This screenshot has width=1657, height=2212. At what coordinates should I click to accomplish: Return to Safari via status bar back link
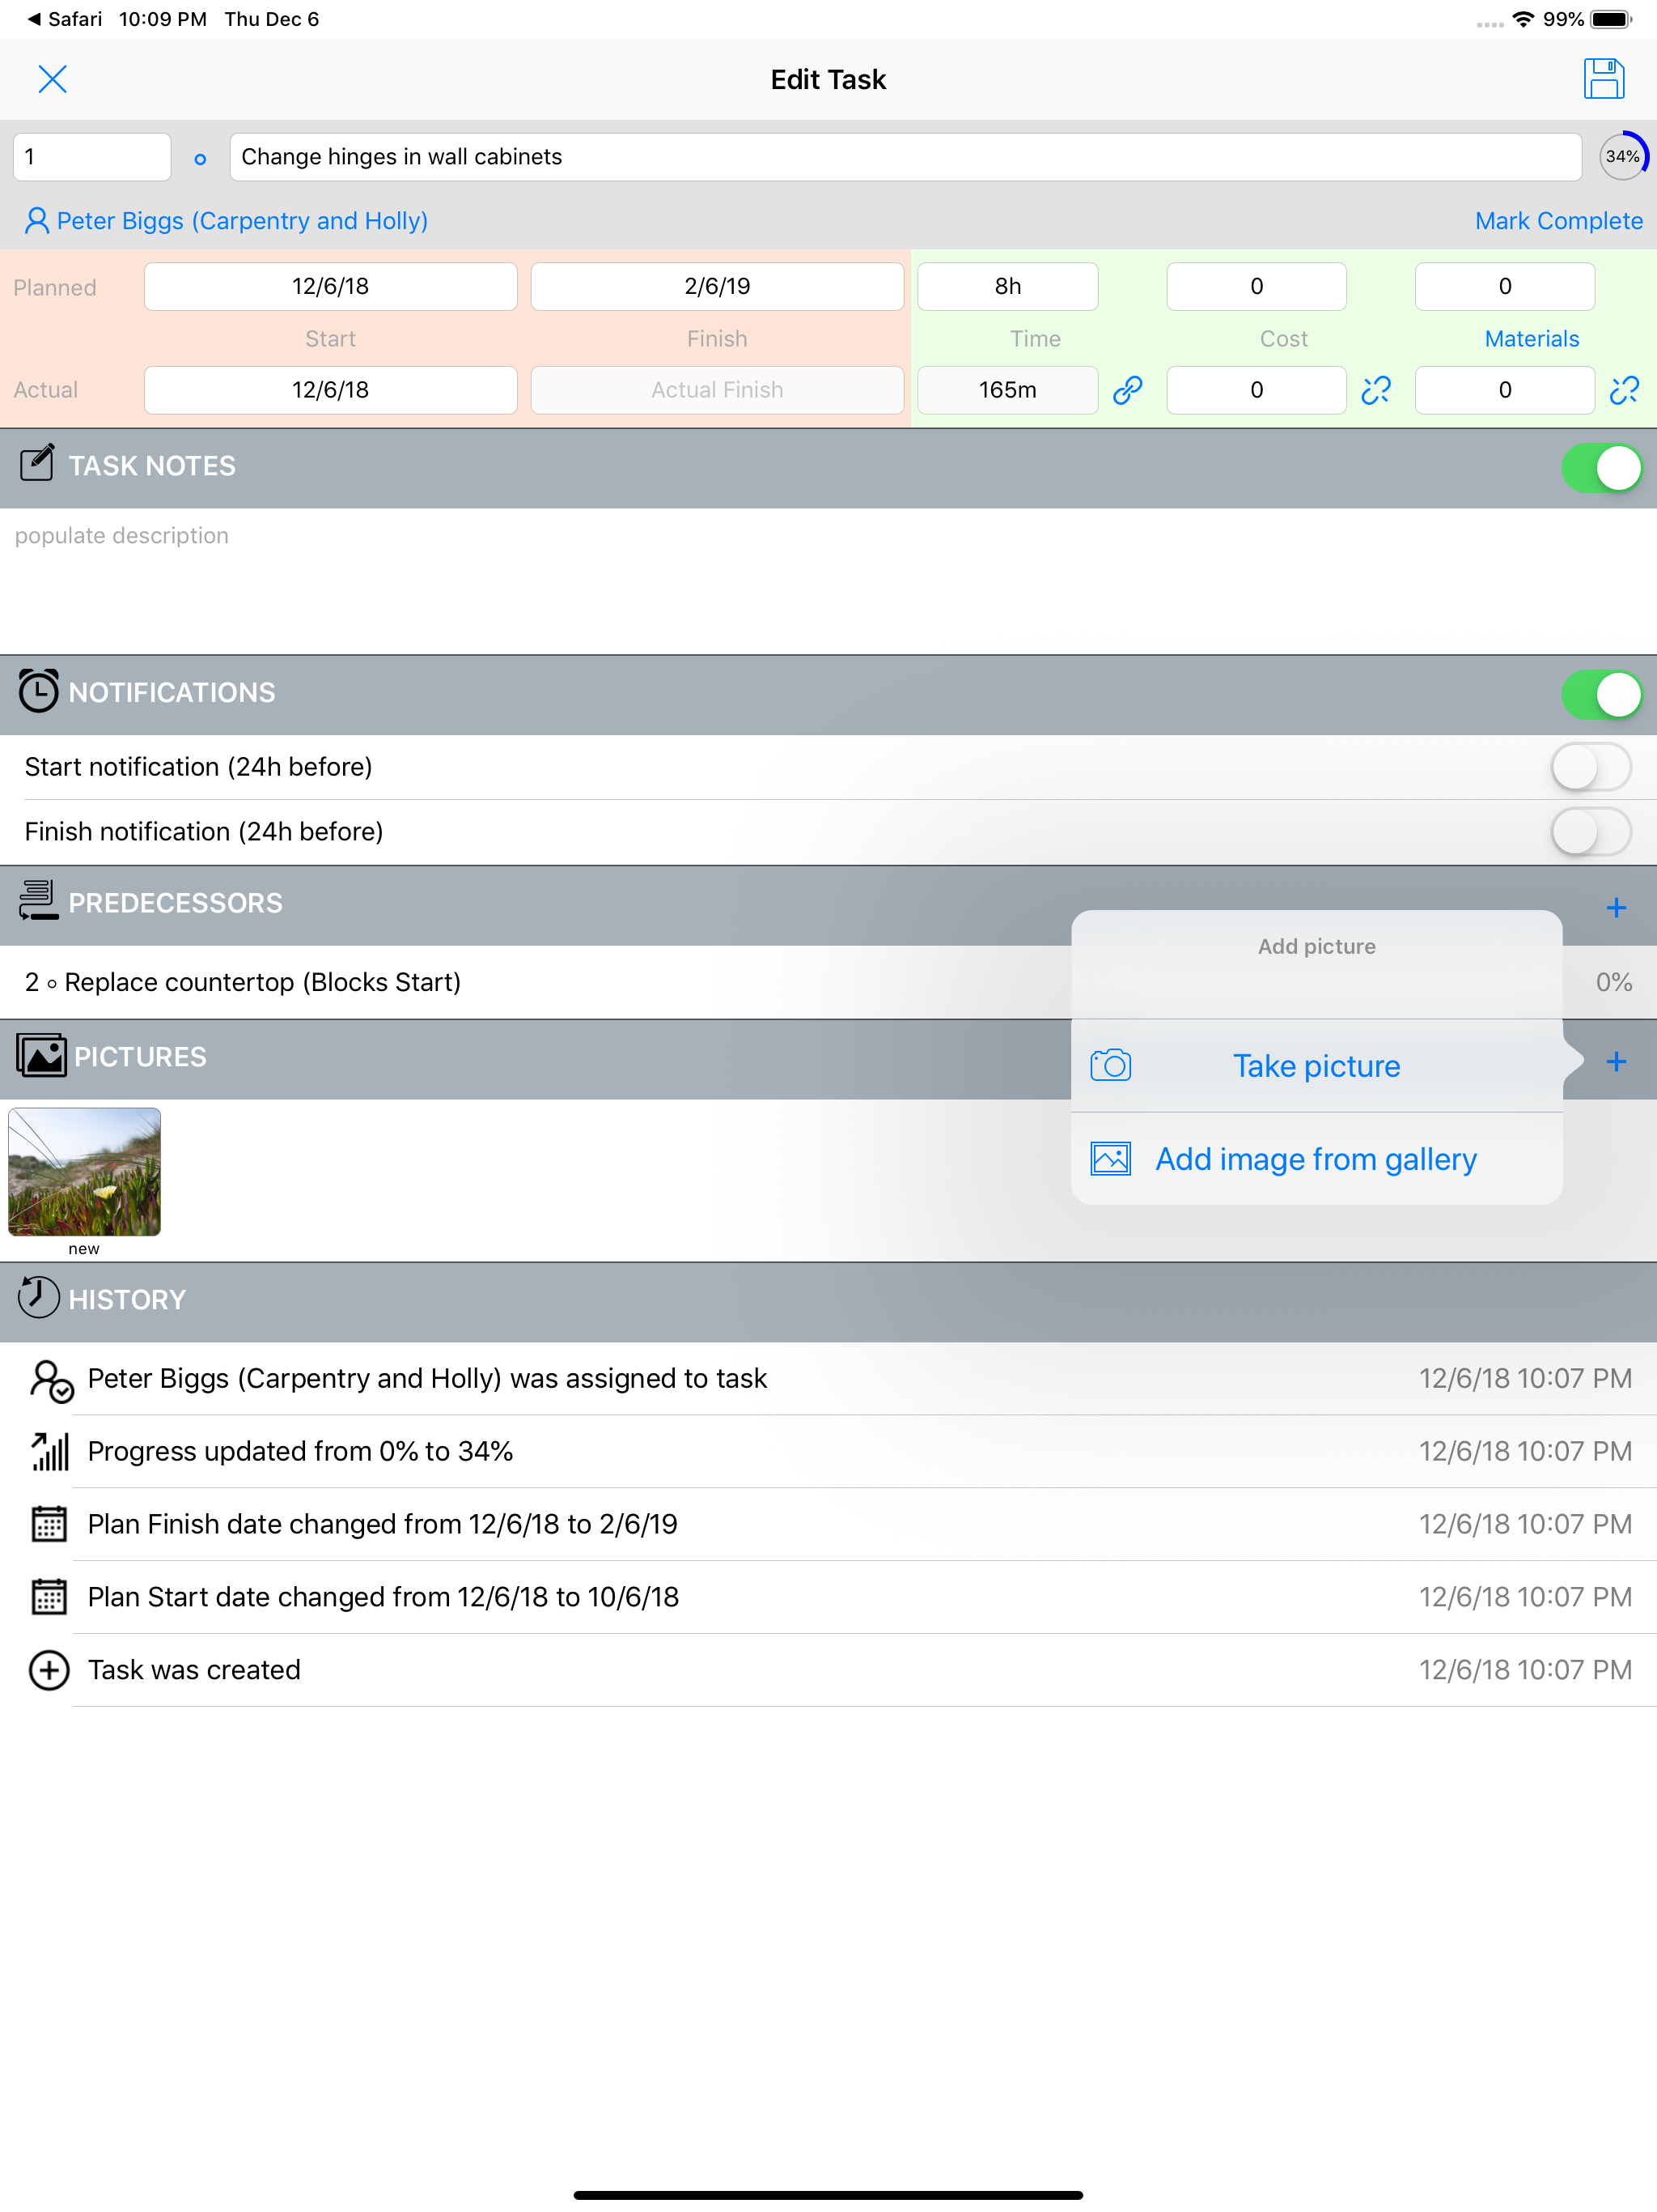click(65, 19)
